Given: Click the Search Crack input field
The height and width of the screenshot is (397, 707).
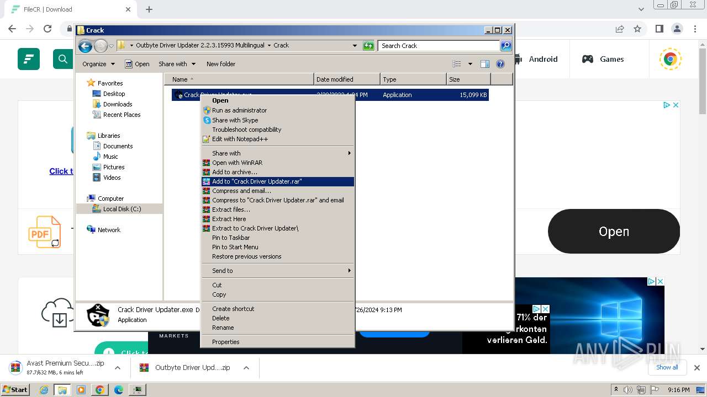Looking at the screenshot, I should (x=439, y=46).
